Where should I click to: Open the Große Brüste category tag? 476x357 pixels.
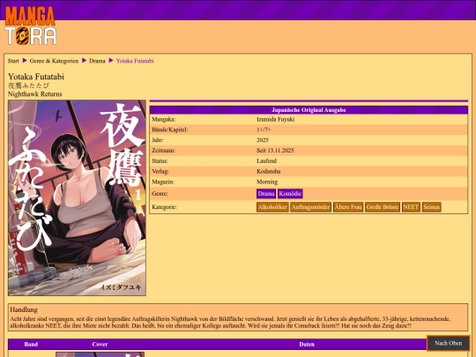tap(383, 207)
